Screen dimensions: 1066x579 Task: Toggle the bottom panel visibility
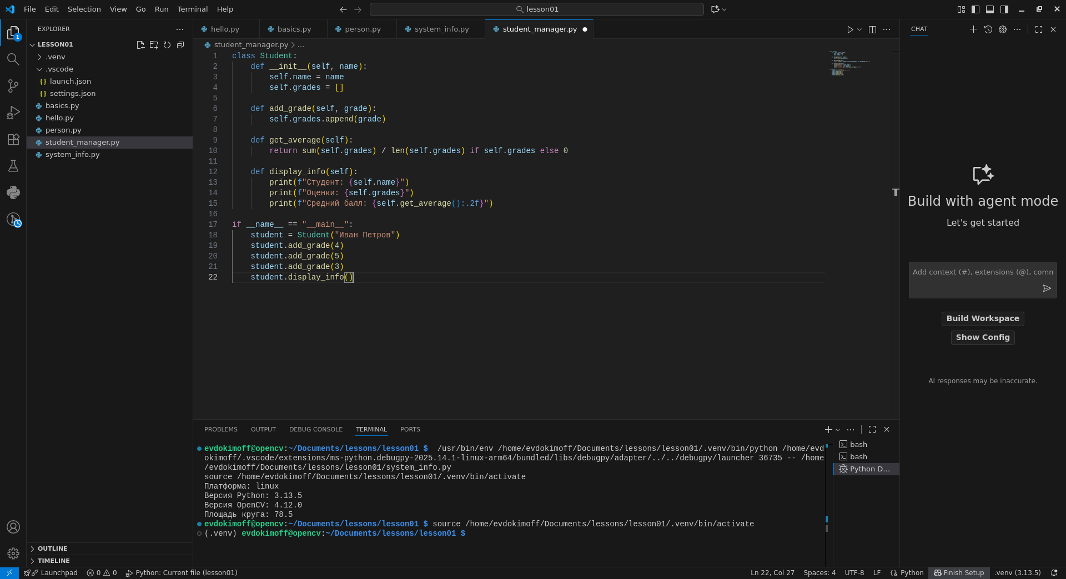pos(990,9)
